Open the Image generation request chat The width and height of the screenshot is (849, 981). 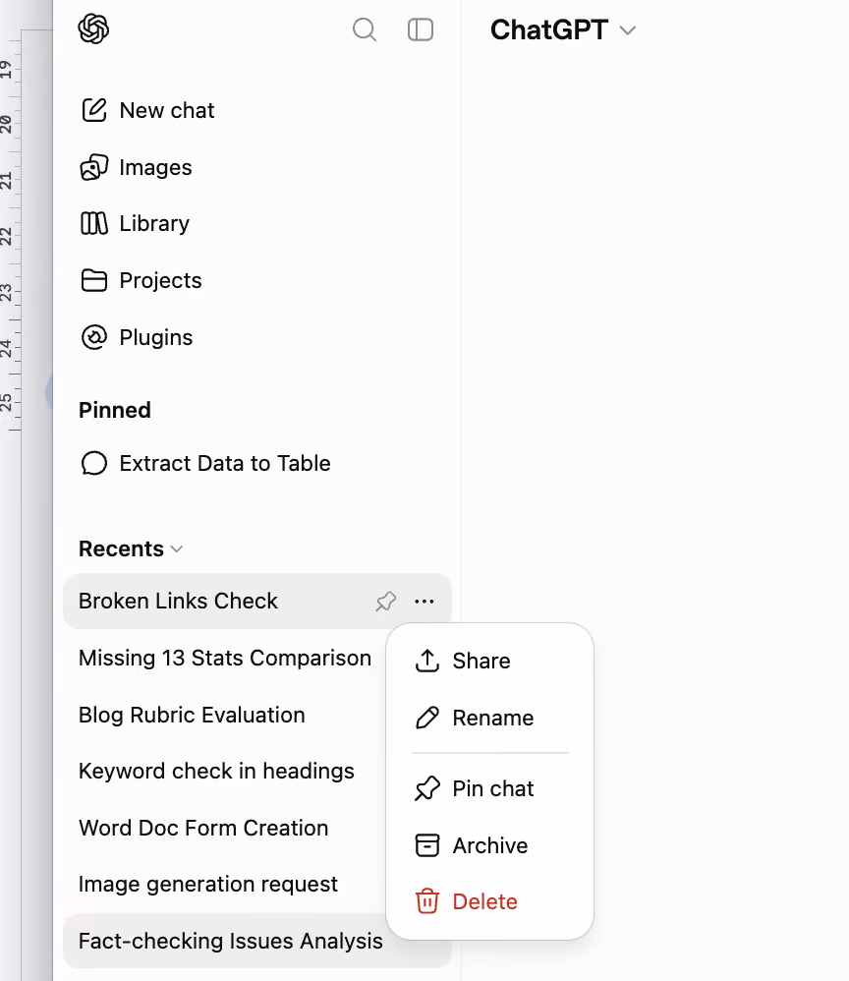click(x=207, y=885)
